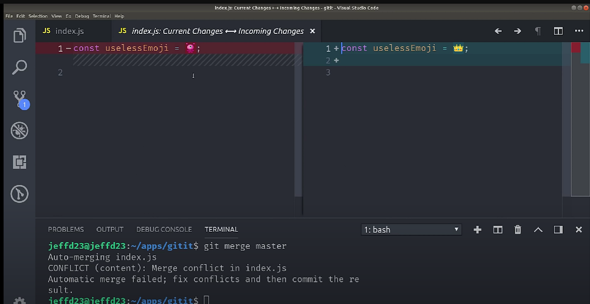Toggle the panel size square icon
Screen dimensions: 590x304
558,229
